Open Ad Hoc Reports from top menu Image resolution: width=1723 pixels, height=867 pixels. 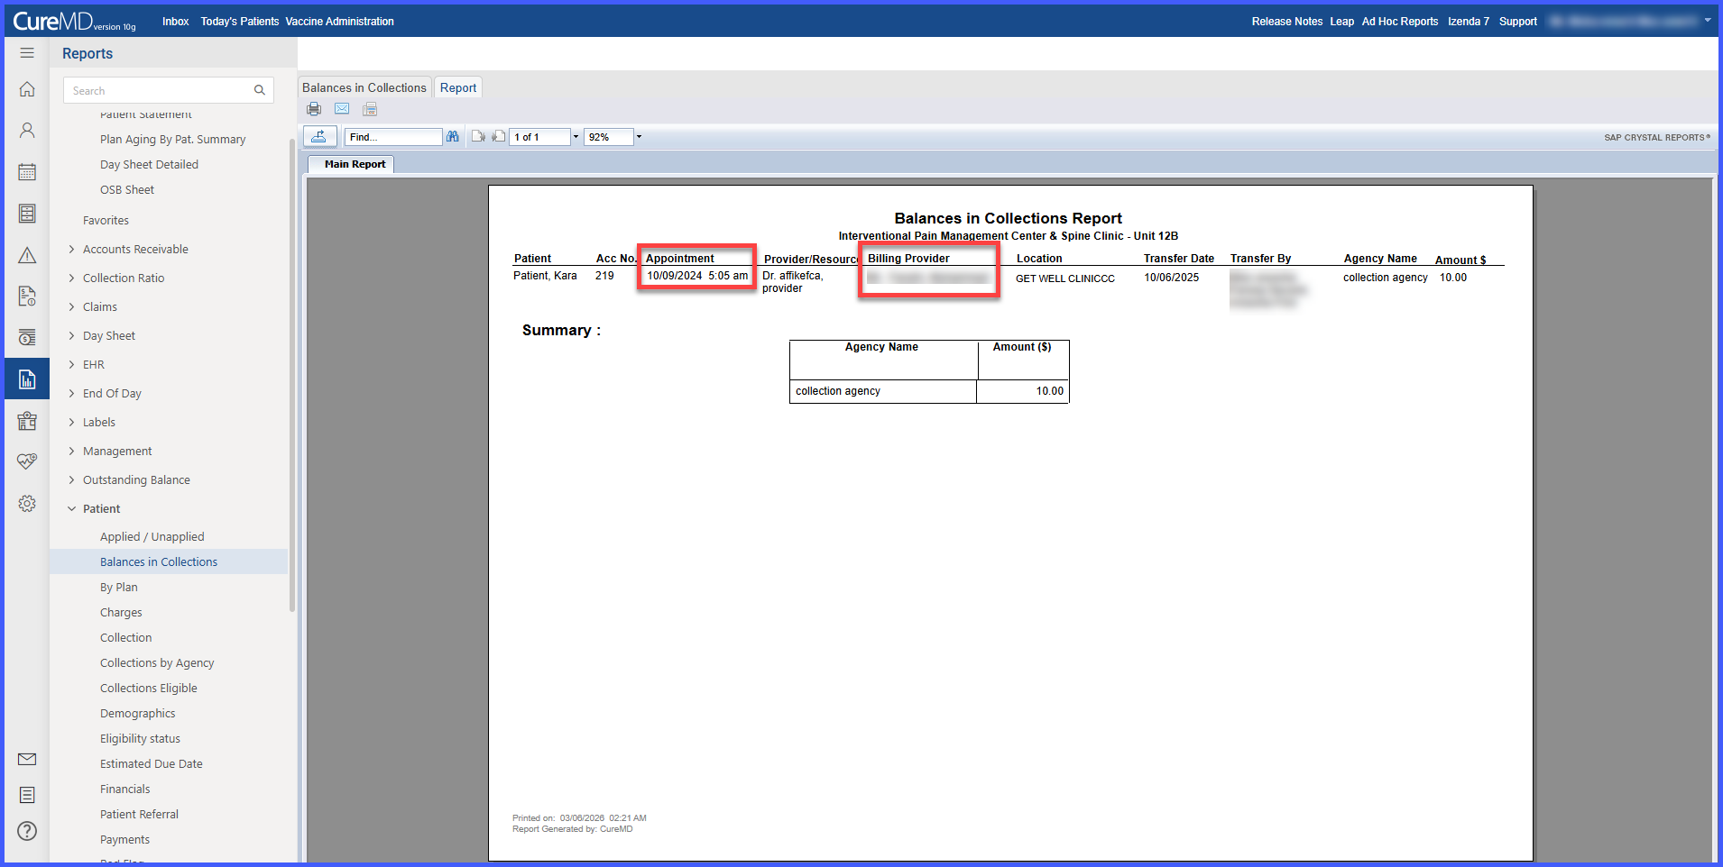[x=1400, y=22]
